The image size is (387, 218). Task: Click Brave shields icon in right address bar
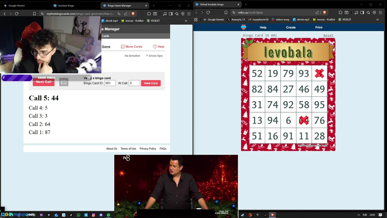pos(324,12)
